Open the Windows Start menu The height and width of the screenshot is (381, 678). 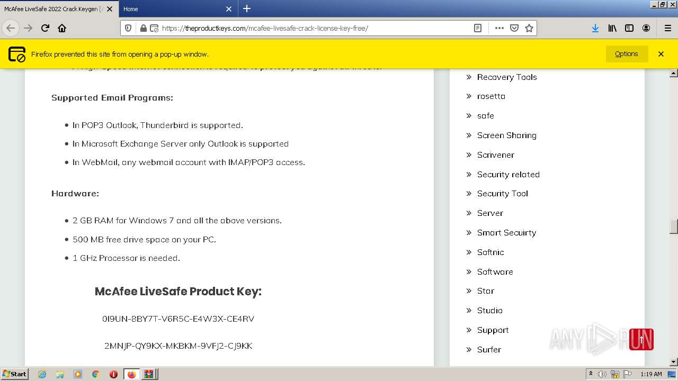15,374
